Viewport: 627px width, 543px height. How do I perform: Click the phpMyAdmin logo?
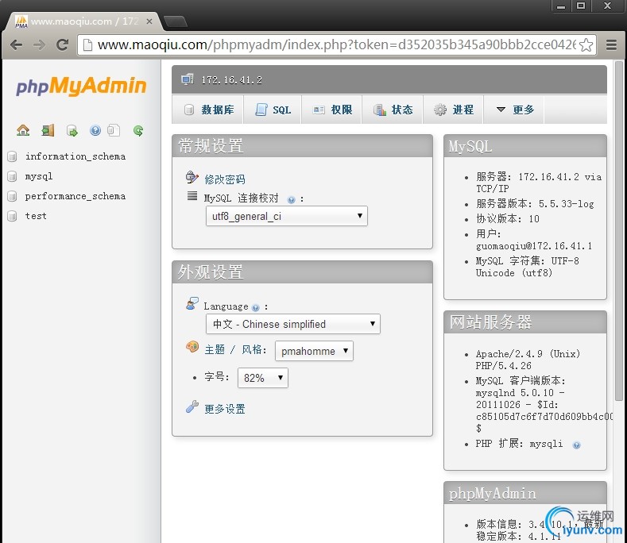(81, 86)
